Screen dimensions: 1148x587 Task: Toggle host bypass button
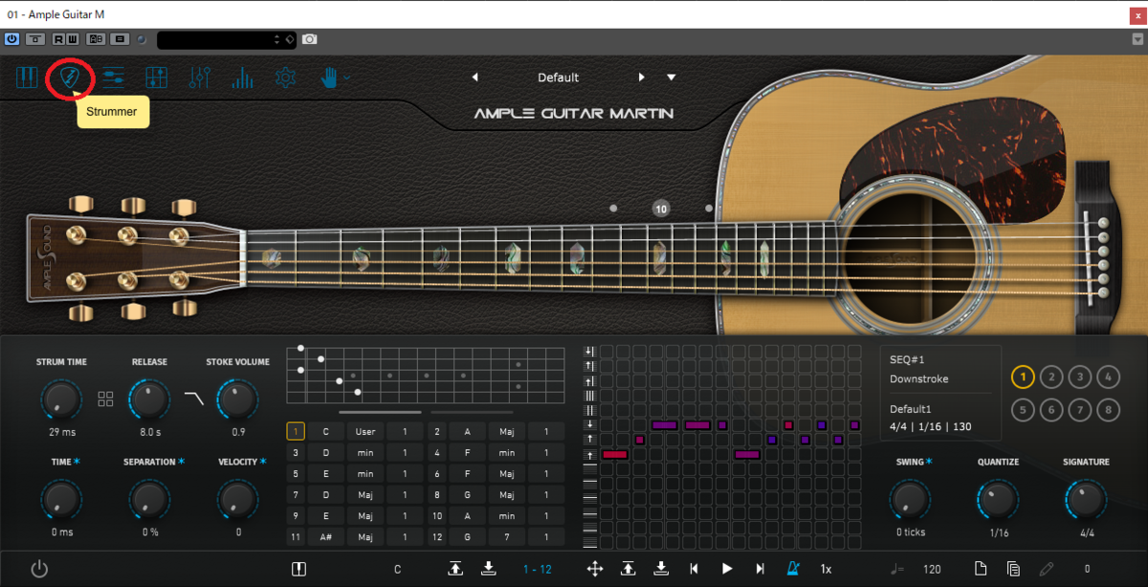(x=35, y=39)
